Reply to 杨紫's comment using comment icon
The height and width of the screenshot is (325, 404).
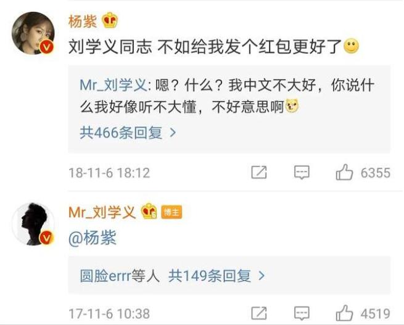pos(302,172)
